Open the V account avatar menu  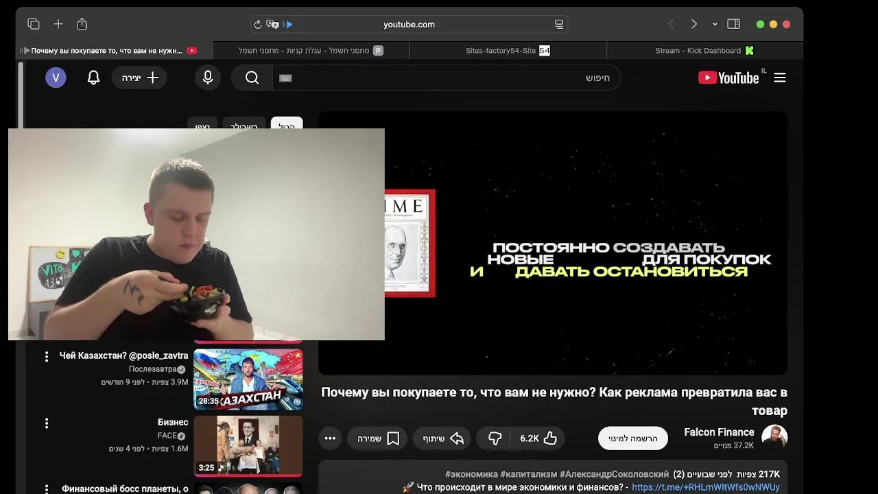click(x=56, y=78)
